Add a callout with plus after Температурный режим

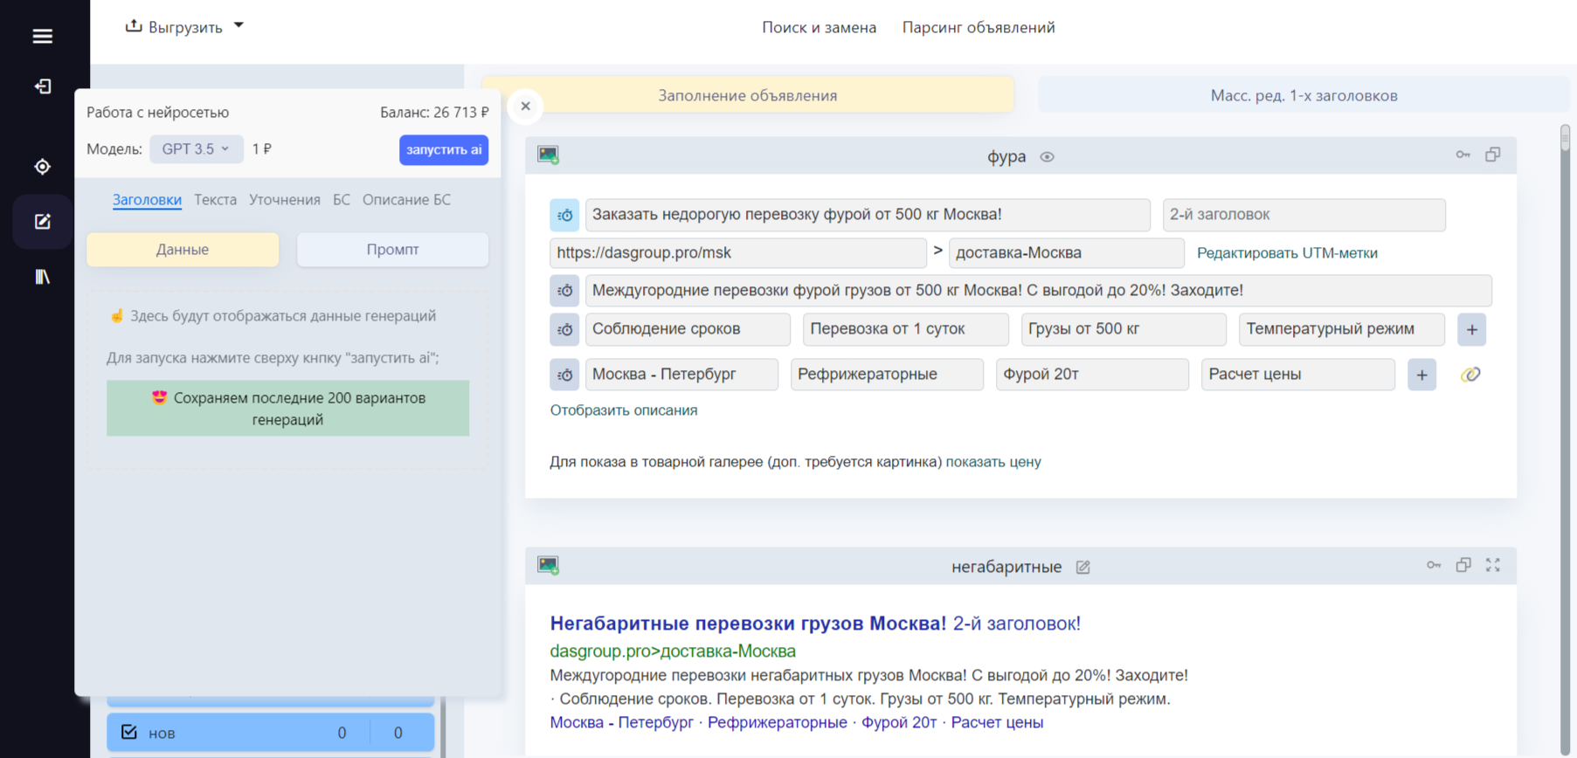pyautogui.click(x=1472, y=329)
